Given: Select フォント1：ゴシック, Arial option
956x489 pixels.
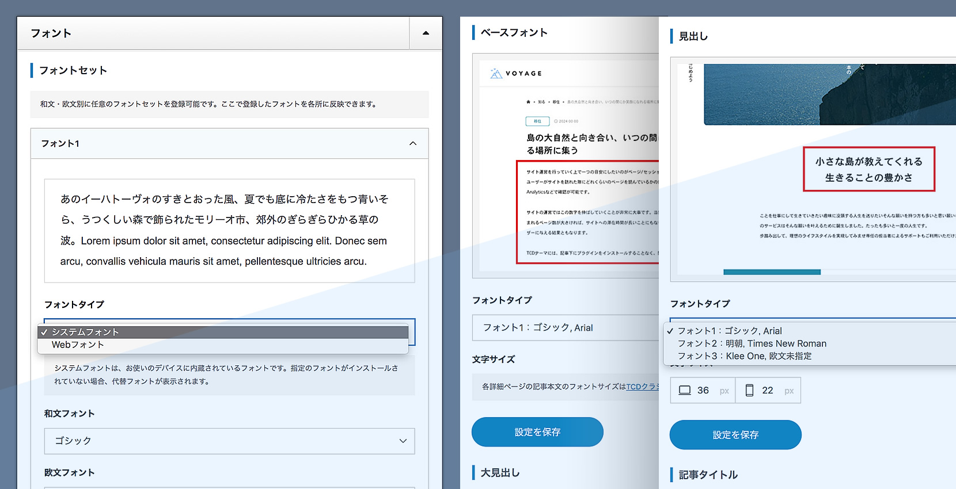Looking at the screenshot, I should pos(729,331).
